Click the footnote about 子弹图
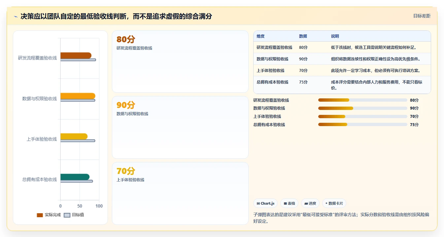Viewport: 444px width, 237px height. tap(341, 218)
